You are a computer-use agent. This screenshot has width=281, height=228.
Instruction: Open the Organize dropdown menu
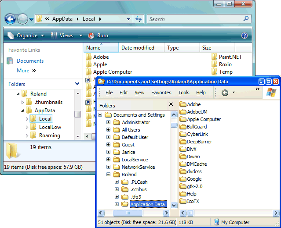[26, 36]
